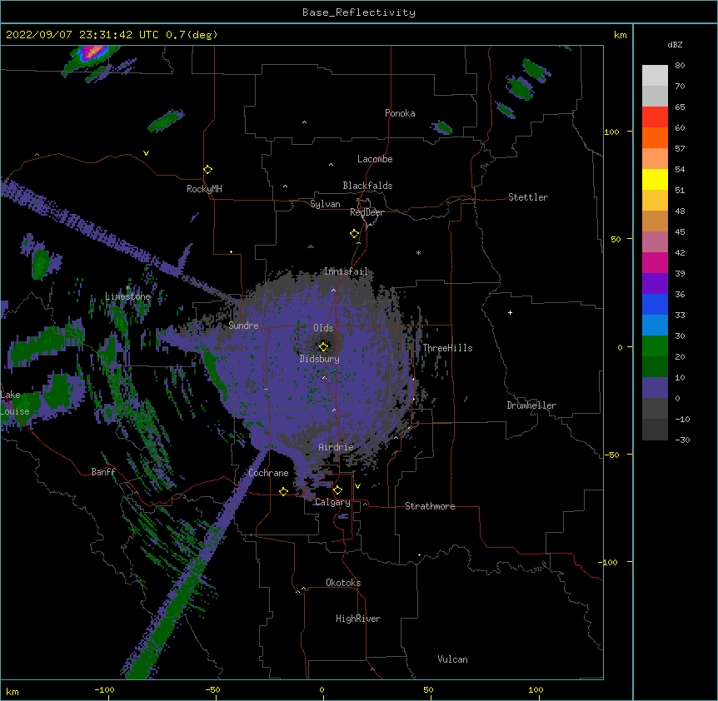Click the Sylvan label
718x701 pixels.
coord(325,204)
